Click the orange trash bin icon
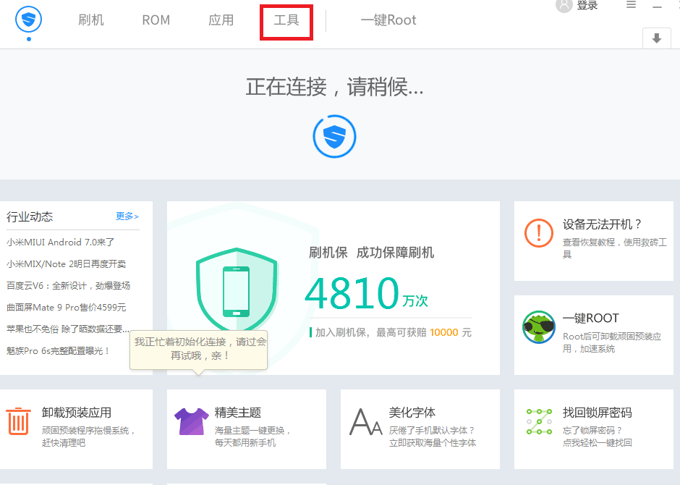 [18, 421]
